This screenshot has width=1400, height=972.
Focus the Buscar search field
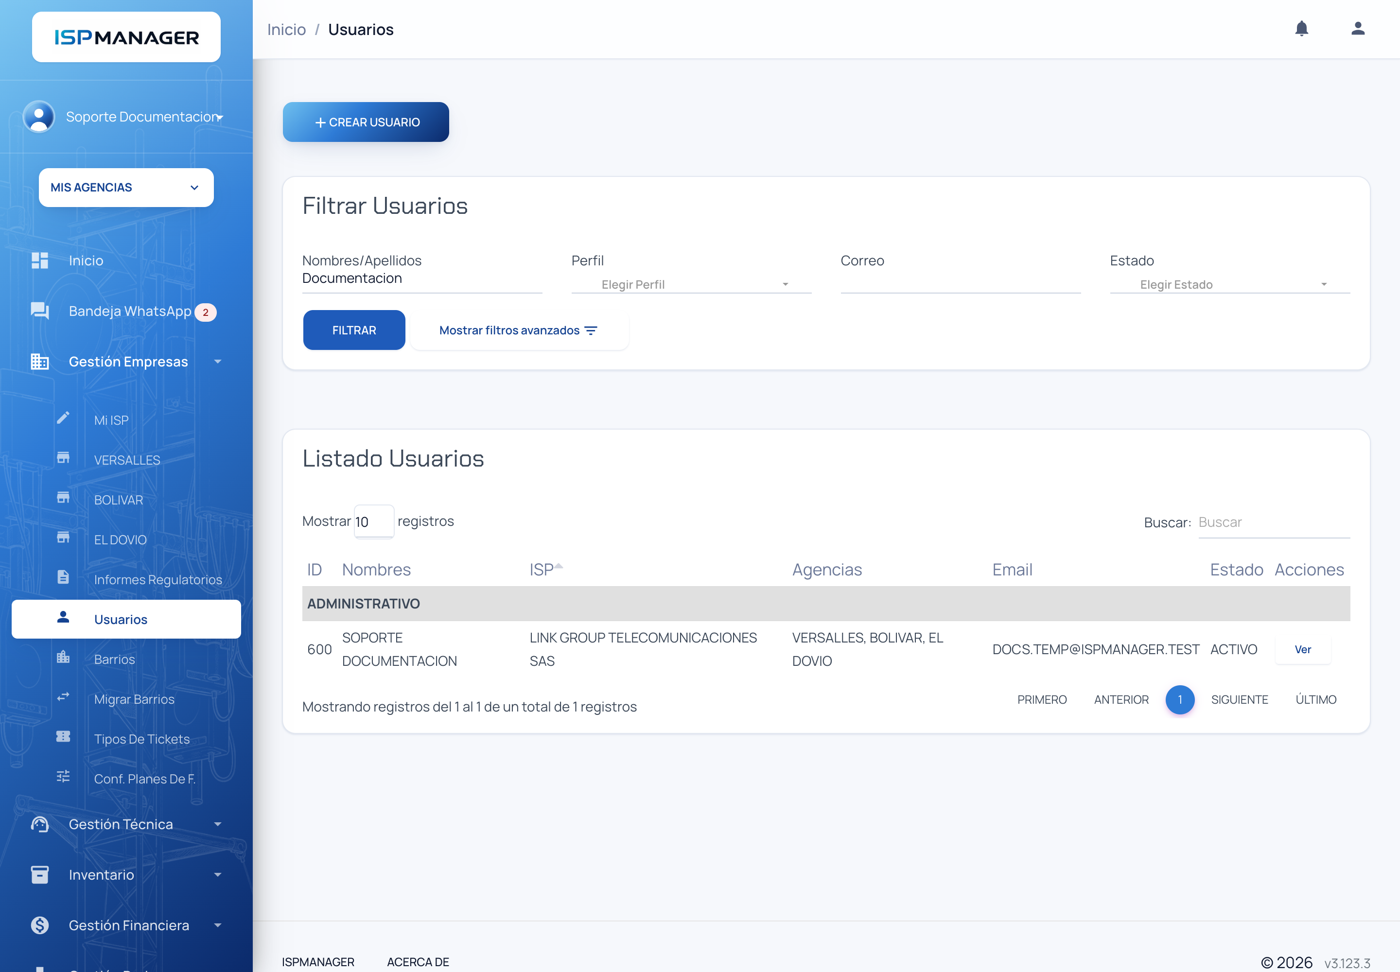(1274, 522)
